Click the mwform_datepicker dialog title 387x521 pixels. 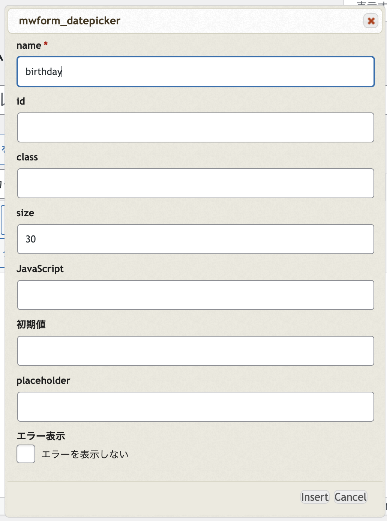pos(69,21)
